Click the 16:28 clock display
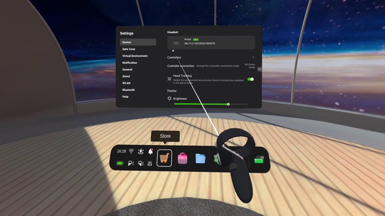 (122, 151)
